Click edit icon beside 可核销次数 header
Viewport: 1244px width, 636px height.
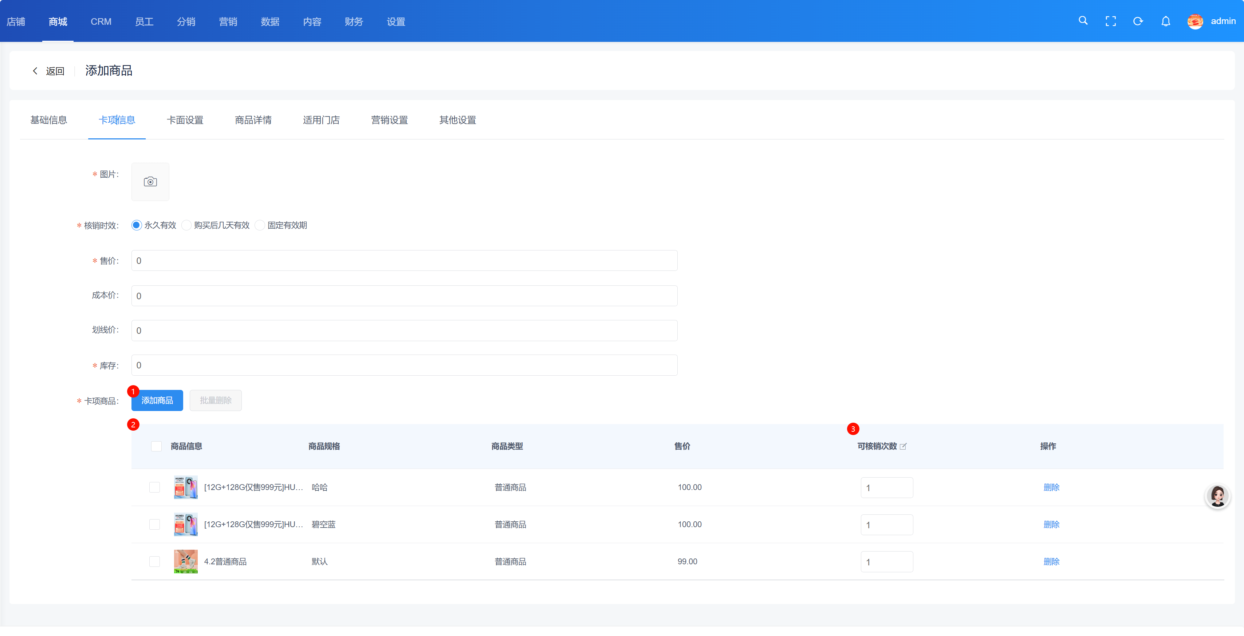click(x=903, y=446)
